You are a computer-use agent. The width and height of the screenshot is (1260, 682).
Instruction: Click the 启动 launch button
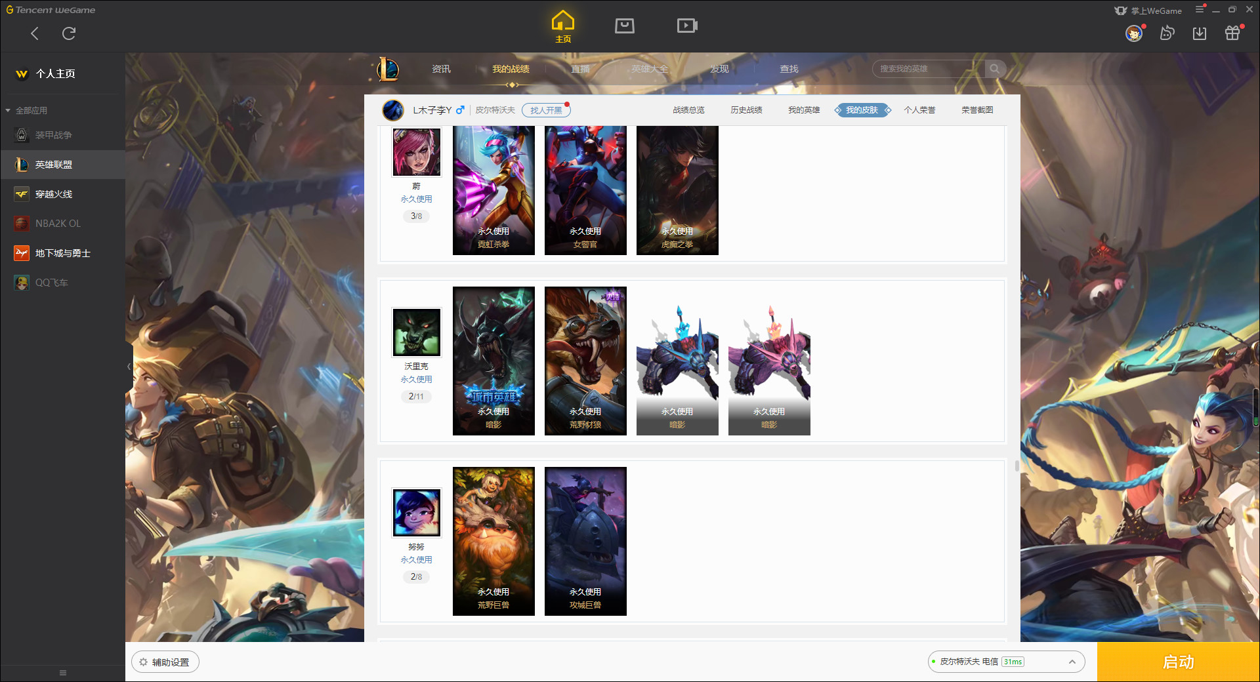(x=1179, y=662)
